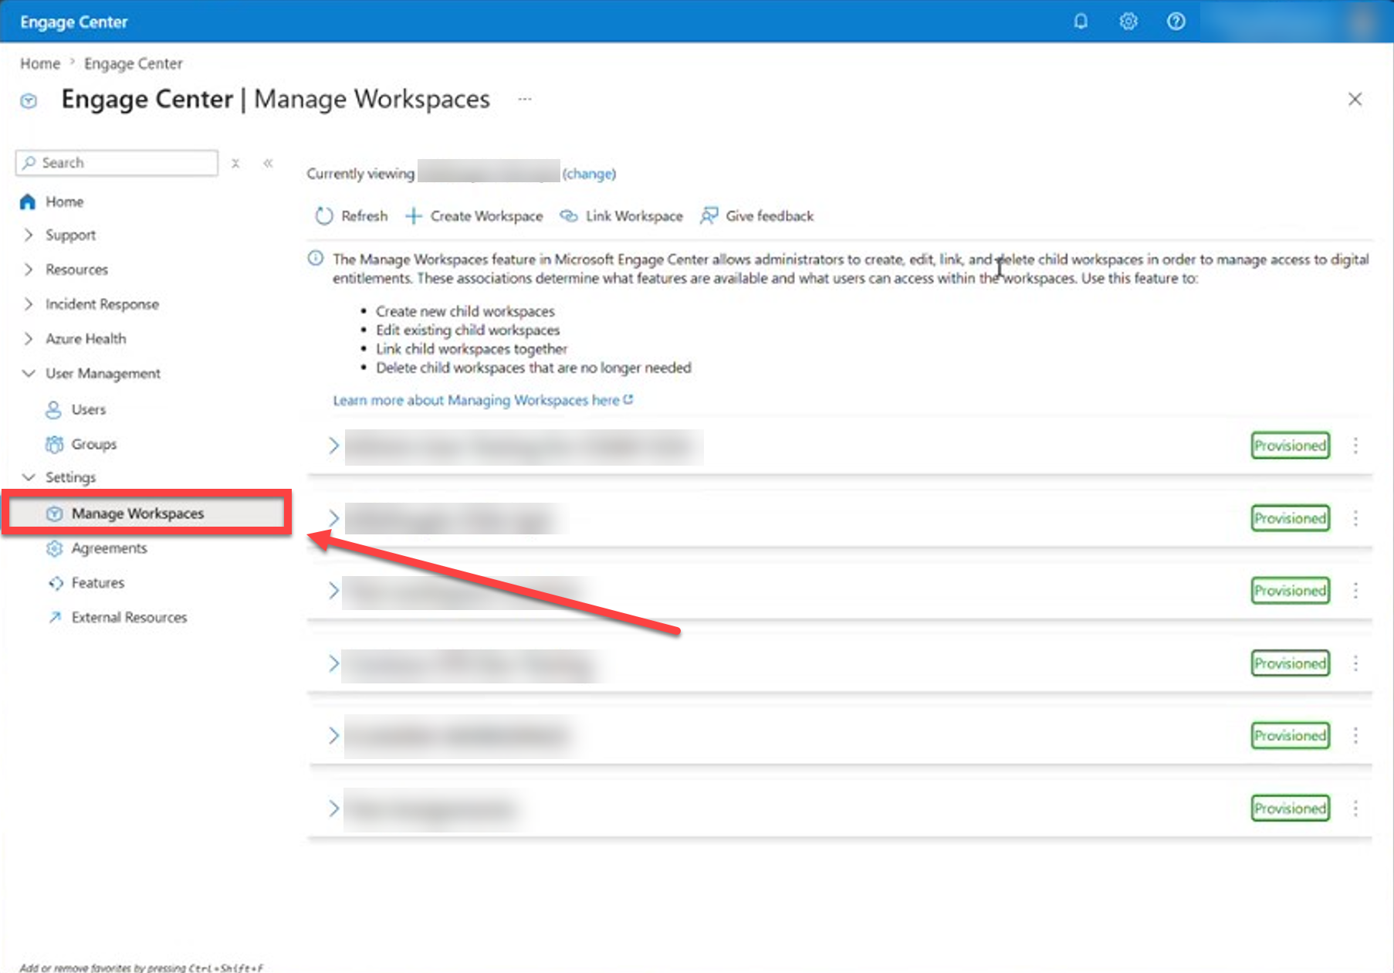Click Provisioned badge on first workspace

click(x=1290, y=446)
